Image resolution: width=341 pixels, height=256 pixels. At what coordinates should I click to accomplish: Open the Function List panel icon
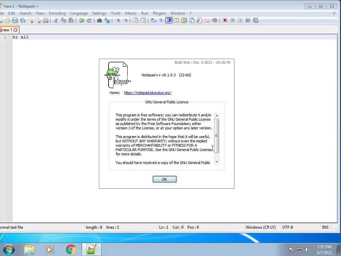coord(199,20)
